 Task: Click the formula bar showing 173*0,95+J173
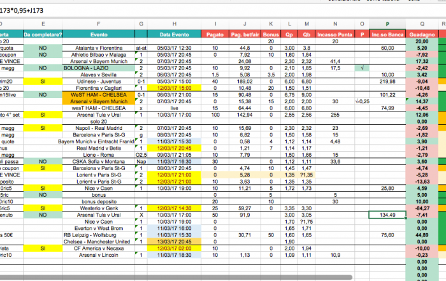[x=223, y=11]
